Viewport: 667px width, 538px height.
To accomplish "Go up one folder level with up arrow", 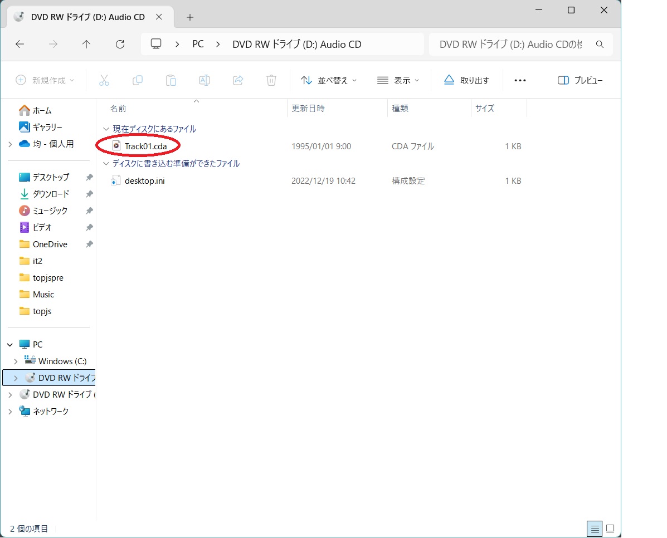I will (x=86, y=45).
